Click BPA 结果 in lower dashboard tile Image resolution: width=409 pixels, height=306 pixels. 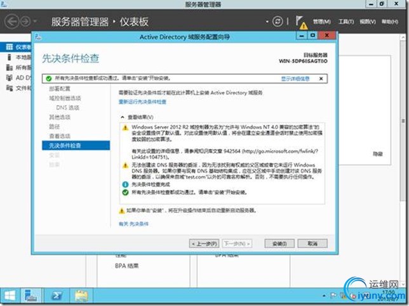coord(127,266)
